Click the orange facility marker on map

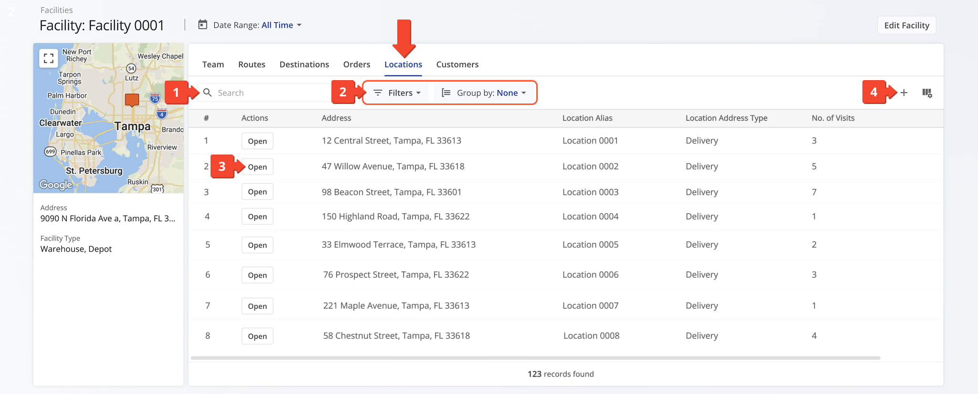[132, 99]
